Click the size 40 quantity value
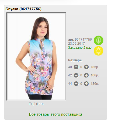Viewport: 115px width, 123px height. tap(81, 67)
